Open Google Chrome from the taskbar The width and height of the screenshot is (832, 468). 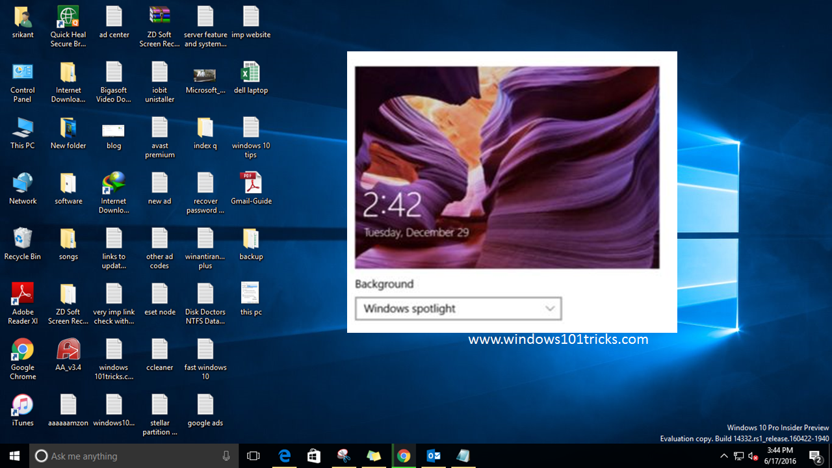[x=404, y=455]
